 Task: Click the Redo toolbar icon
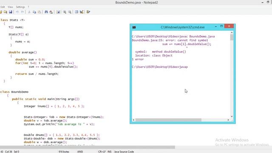[23, 12]
